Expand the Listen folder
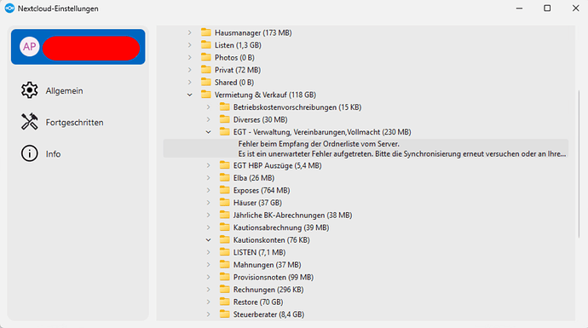588x328 pixels. point(190,45)
